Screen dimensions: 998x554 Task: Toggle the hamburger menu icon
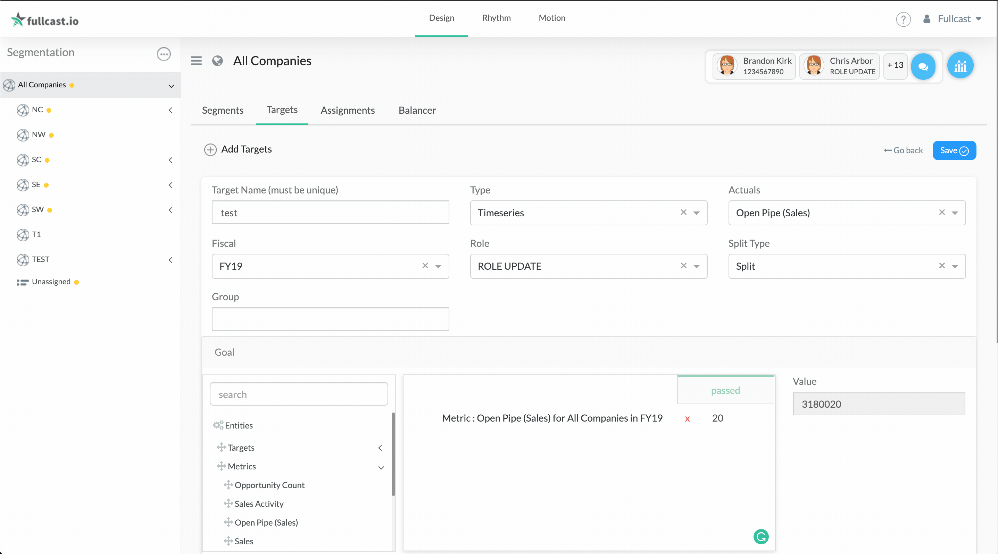(196, 61)
